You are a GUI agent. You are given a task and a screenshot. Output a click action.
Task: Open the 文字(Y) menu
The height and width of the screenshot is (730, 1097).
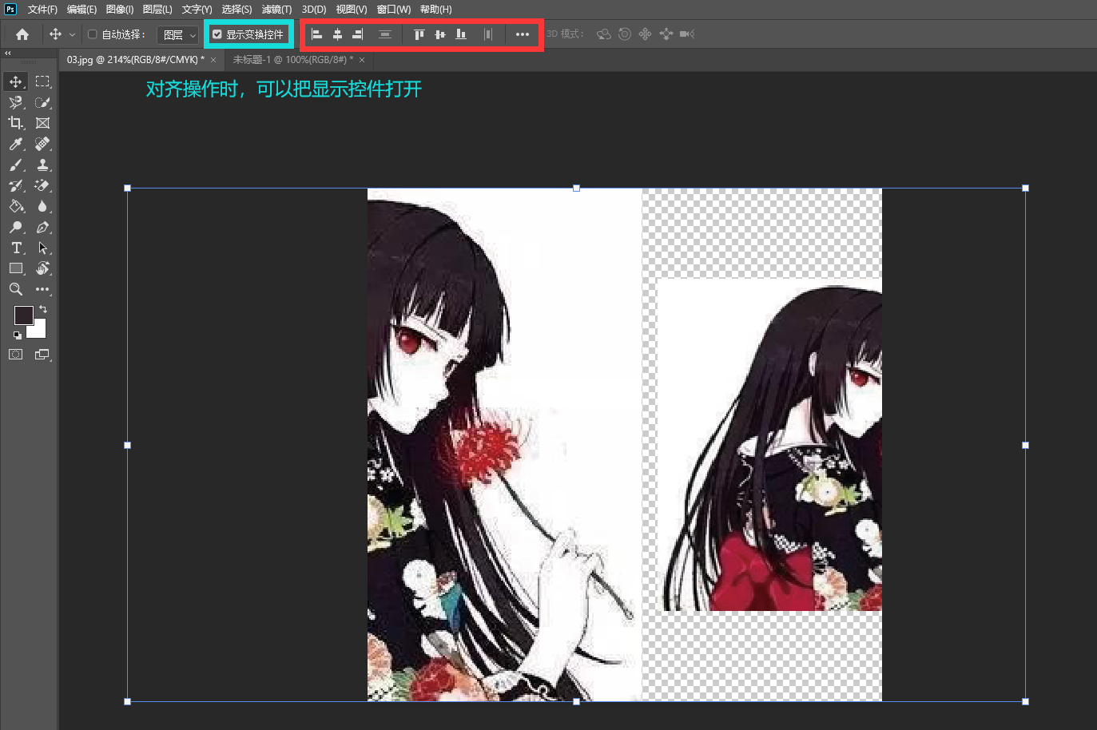pyautogui.click(x=197, y=10)
